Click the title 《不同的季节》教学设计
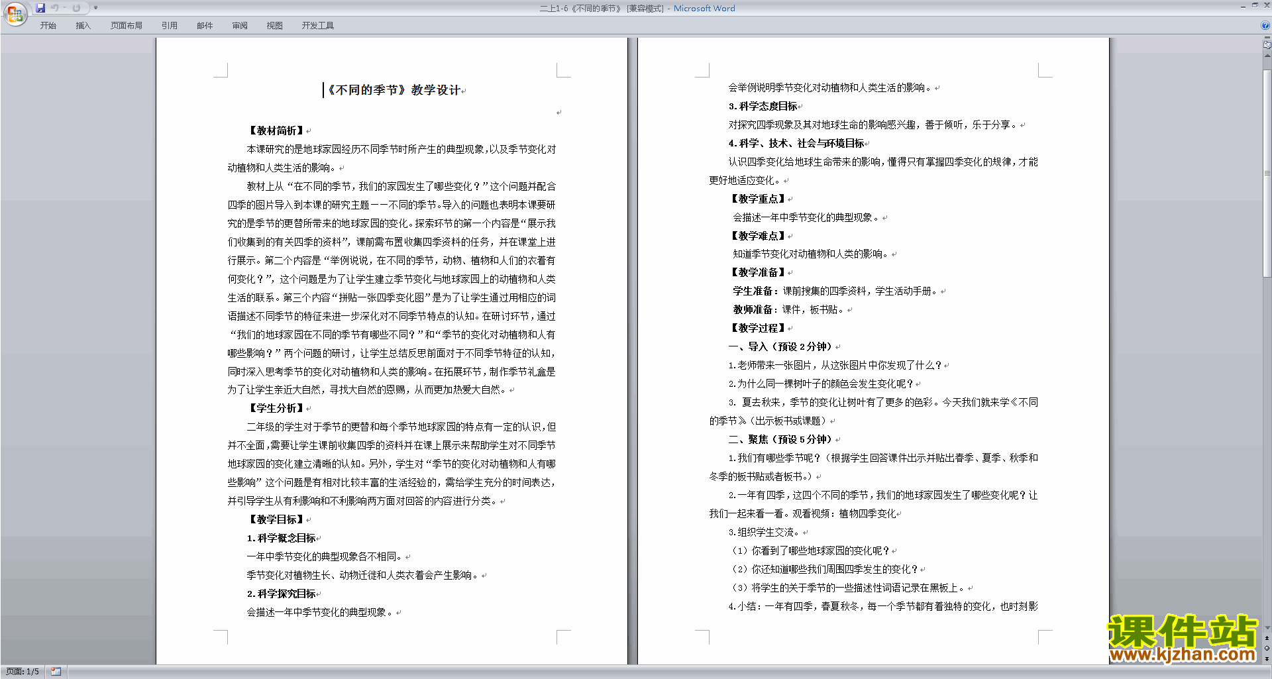This screenshot has height=679, width=1272. coord(394,90)
